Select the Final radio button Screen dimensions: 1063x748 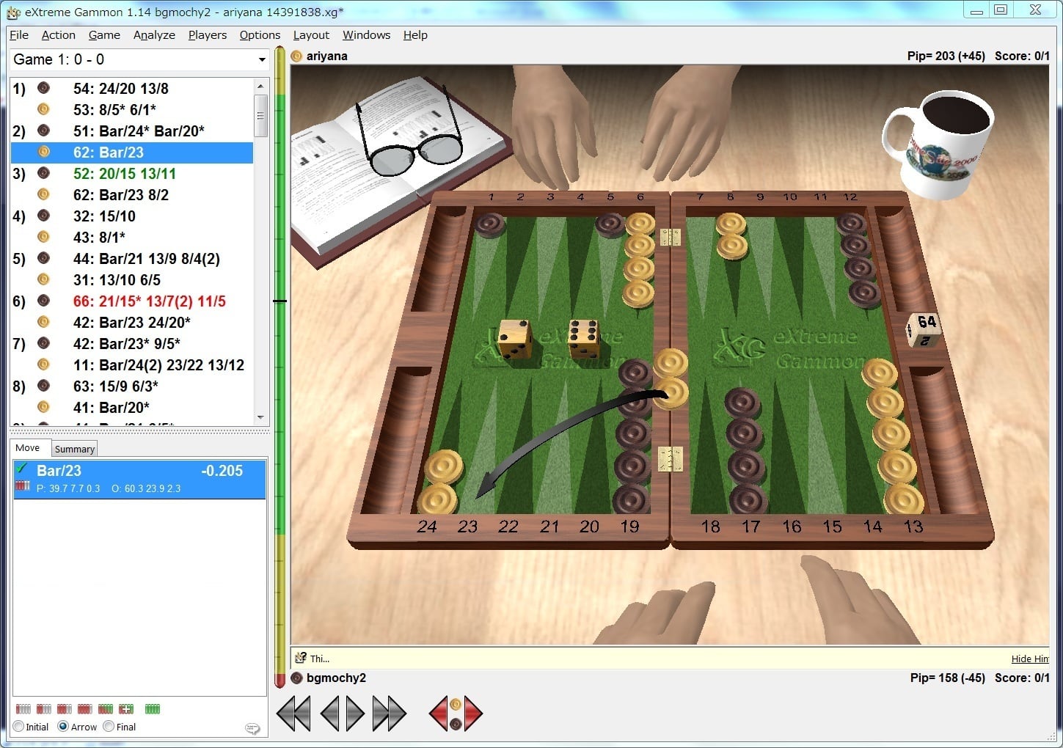109,727
